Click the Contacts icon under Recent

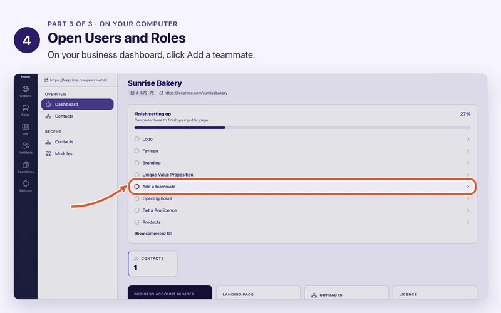[48, 142]
